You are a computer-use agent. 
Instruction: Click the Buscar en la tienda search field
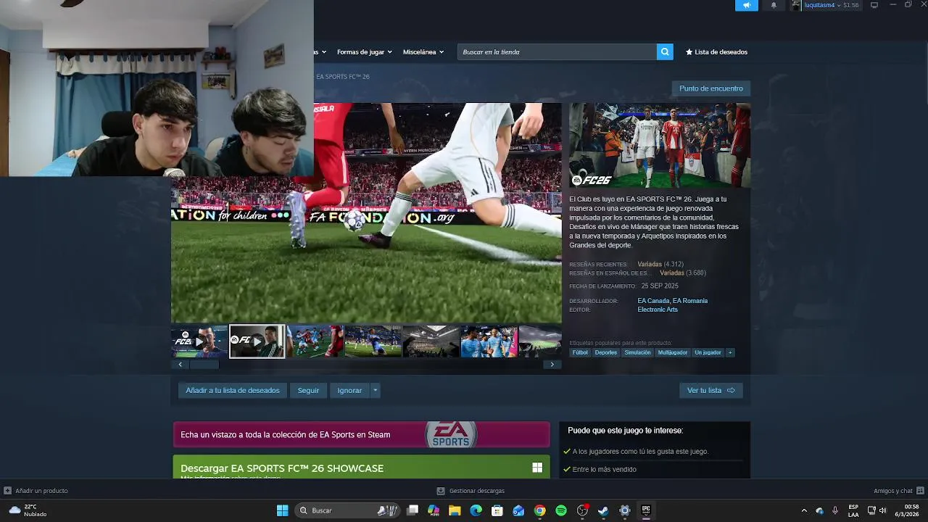pyautogui.click(x=557, y=52)
